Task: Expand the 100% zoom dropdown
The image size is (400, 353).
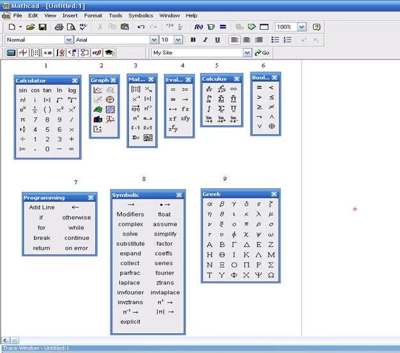Action: (x=302, y=27)
